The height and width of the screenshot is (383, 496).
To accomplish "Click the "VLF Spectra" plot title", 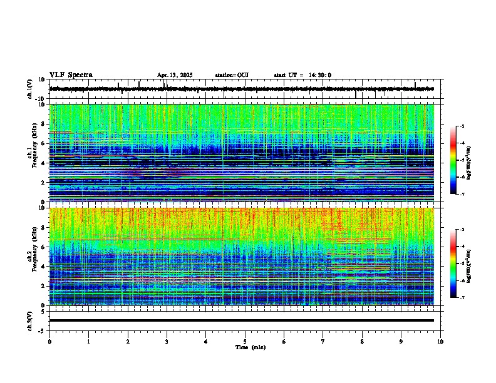I will (x=71, y=75).
